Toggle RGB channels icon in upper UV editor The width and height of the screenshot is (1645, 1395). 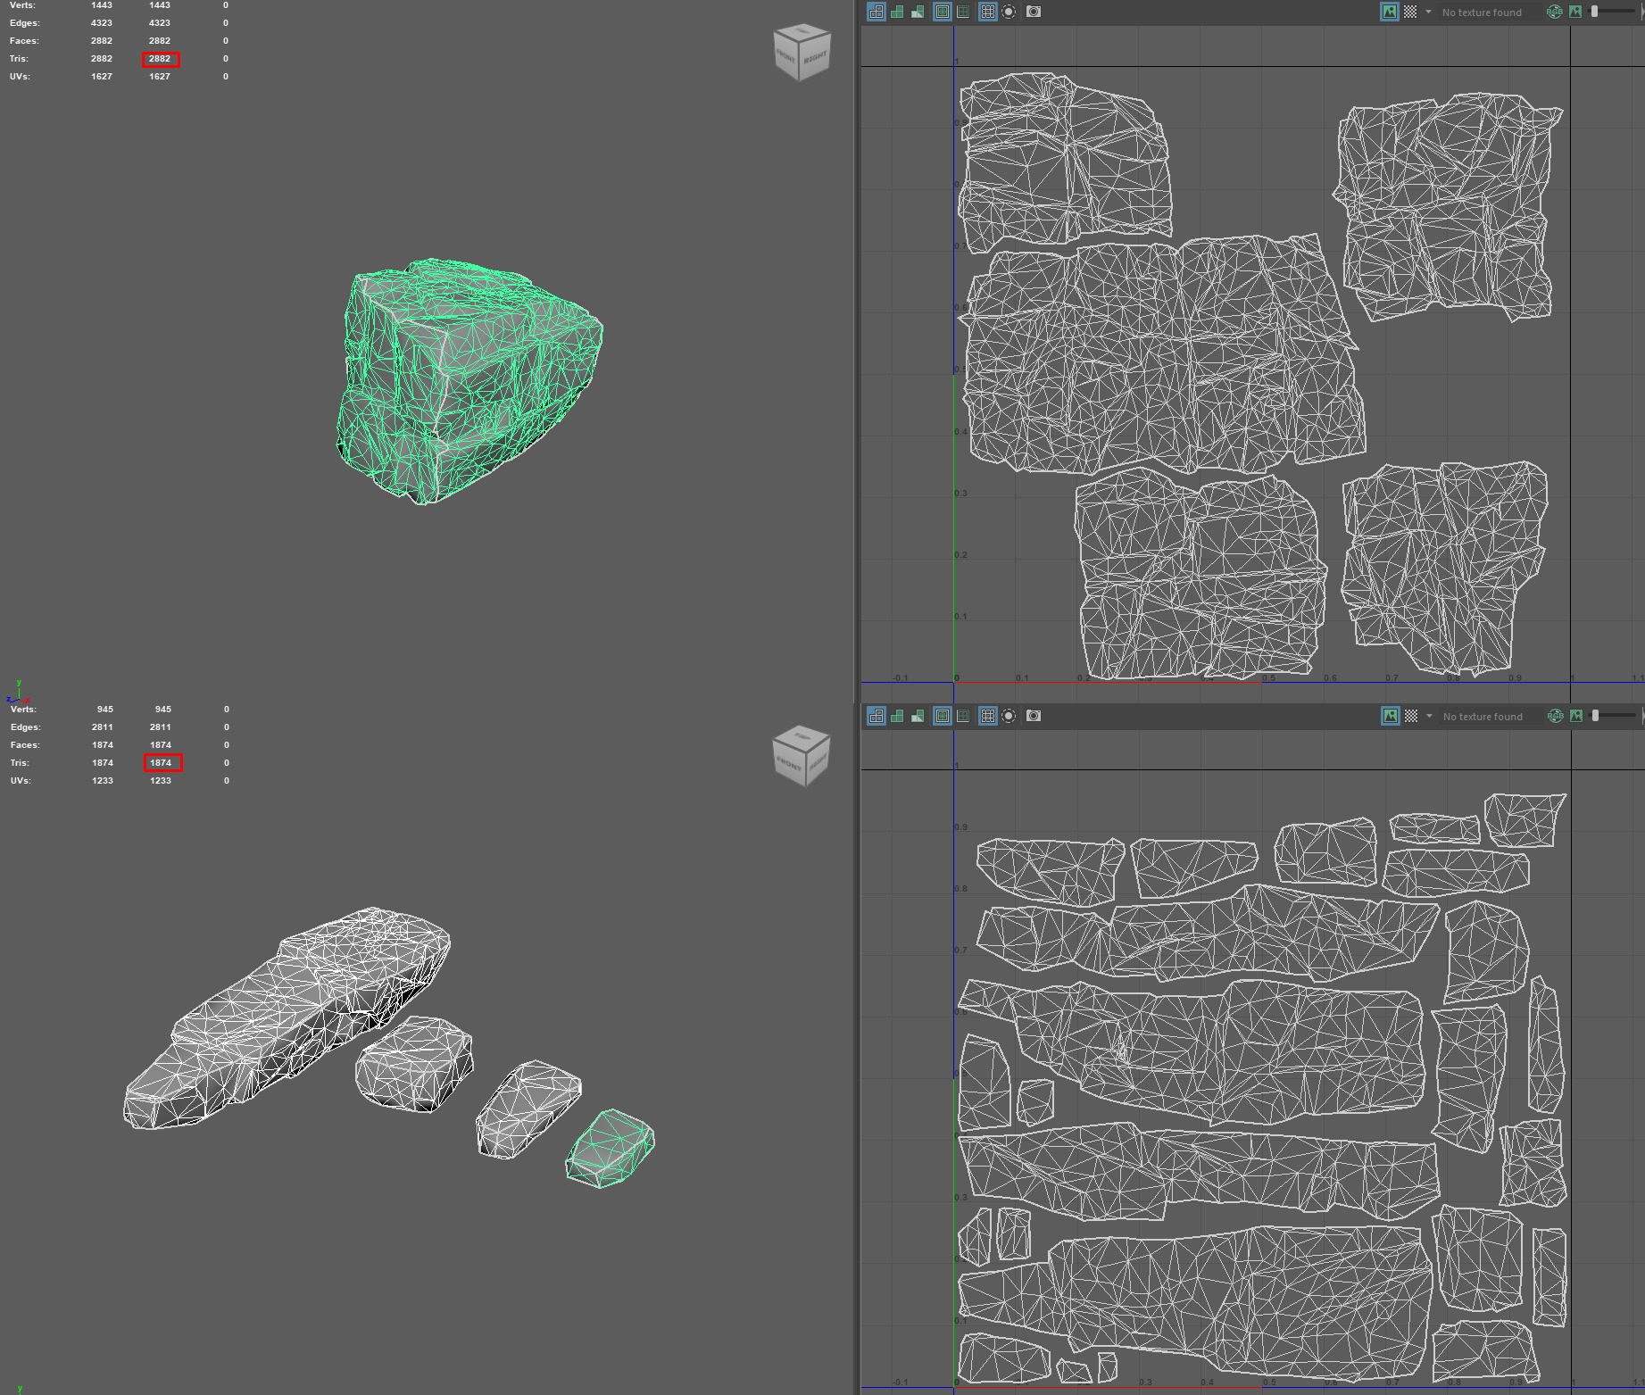point(1555,12)
